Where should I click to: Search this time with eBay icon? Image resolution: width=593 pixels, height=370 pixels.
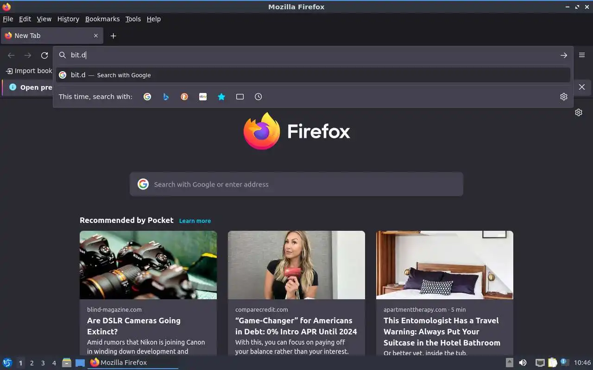click(203, 97)
